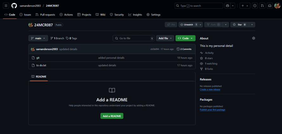Open the Pull requests icon in the header
This screenshot has height=134, width=282.
click(x=262, y=6)
